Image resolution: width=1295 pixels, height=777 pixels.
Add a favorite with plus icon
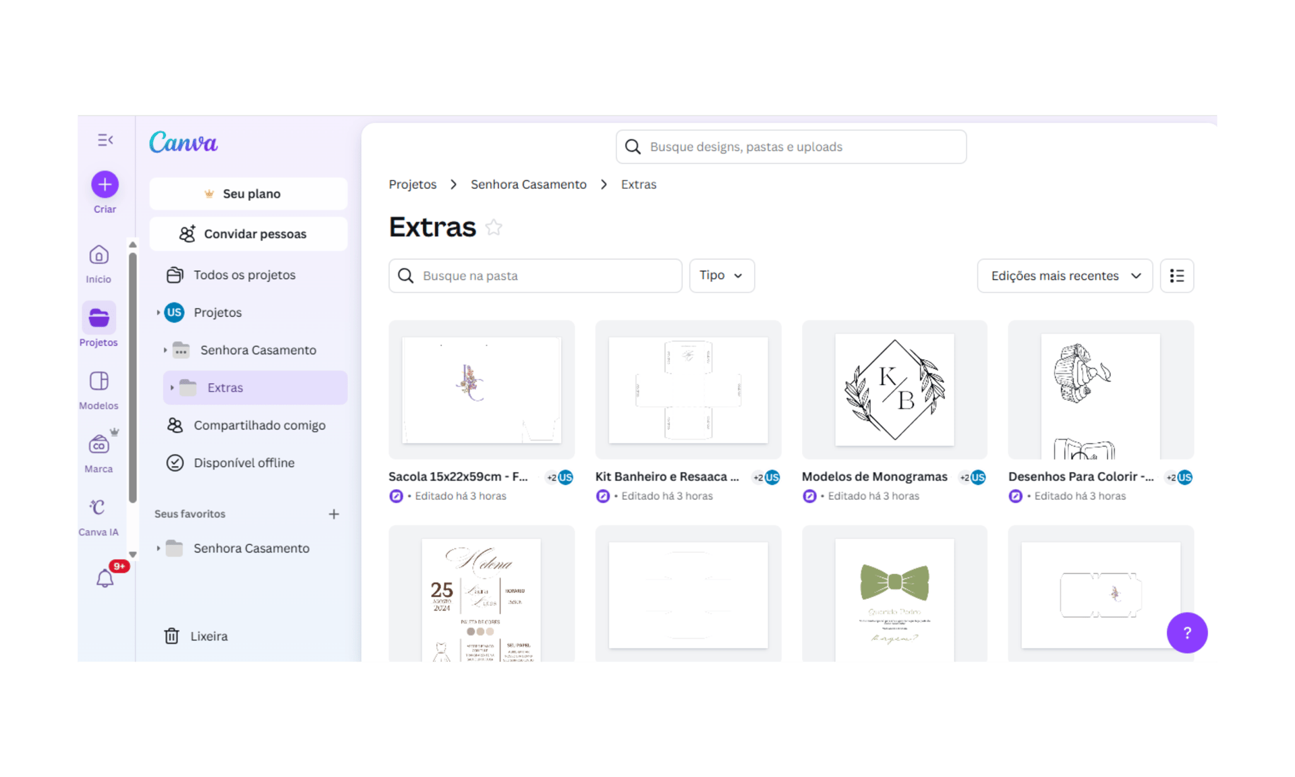334,514
